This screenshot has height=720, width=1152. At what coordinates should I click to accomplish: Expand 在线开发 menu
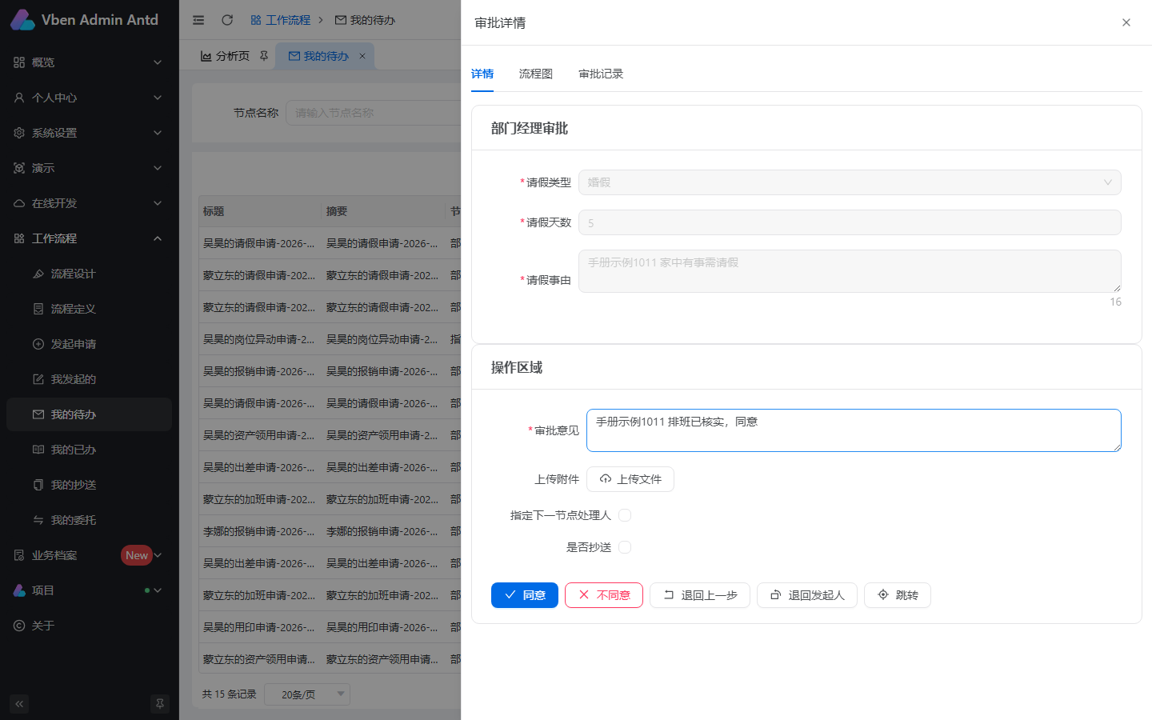tap(90, 203)
